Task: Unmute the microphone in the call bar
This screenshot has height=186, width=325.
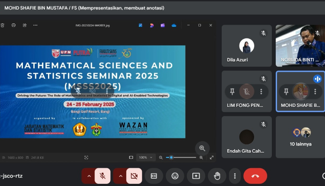Action: [x=102, y=176]
